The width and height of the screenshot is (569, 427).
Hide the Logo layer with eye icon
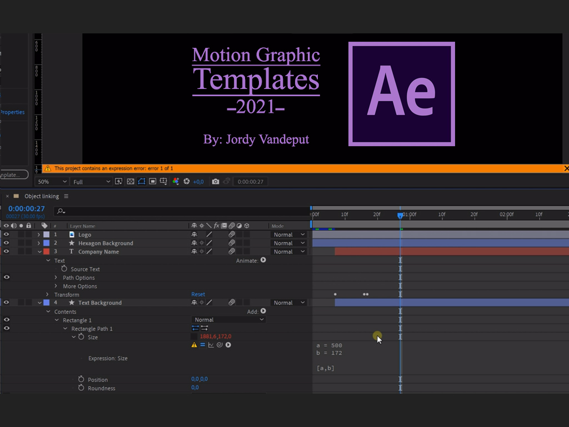pos(6,235)
